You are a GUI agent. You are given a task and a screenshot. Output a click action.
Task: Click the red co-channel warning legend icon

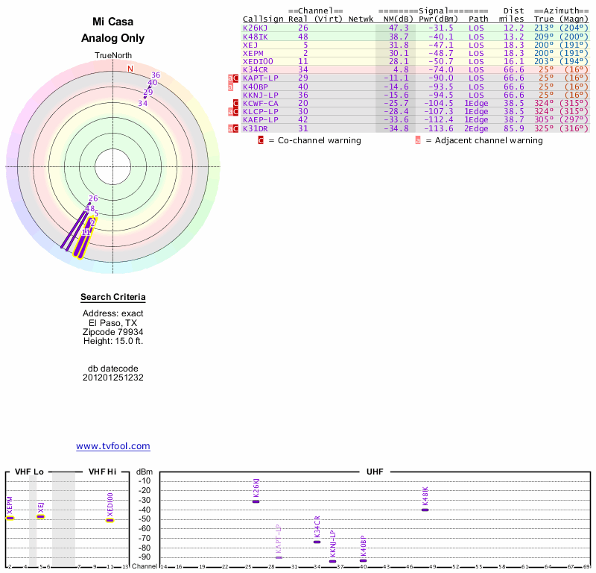click(261, 140)
